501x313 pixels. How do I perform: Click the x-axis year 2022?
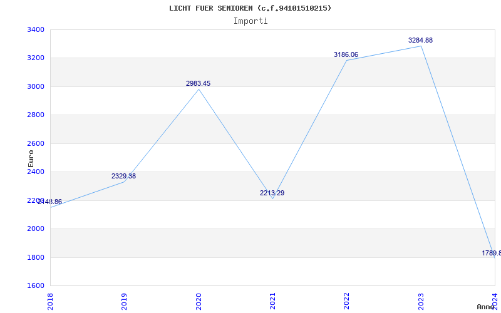click(346, 301)
